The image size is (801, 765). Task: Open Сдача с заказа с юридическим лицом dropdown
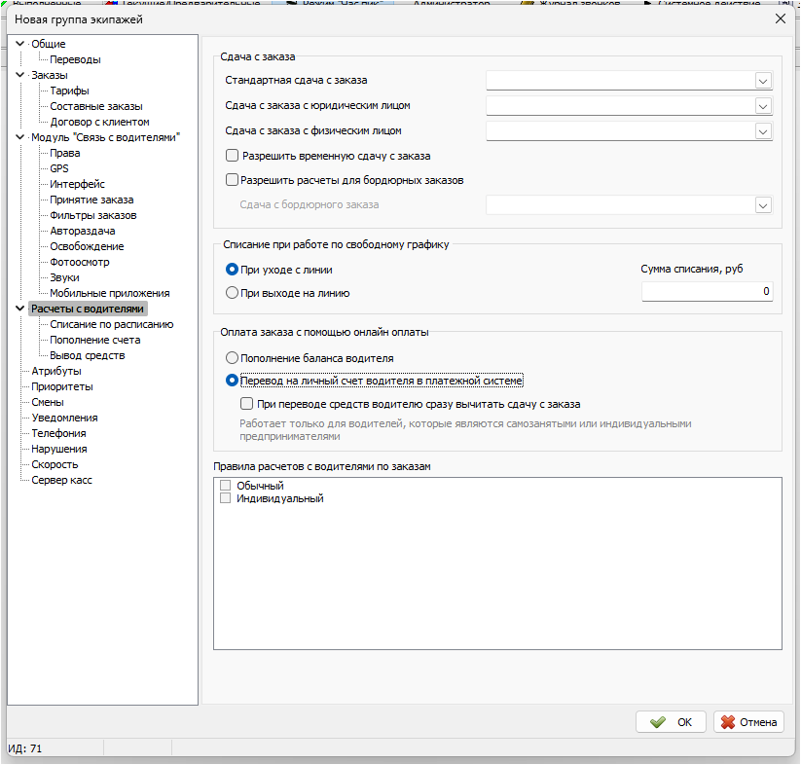763,106
